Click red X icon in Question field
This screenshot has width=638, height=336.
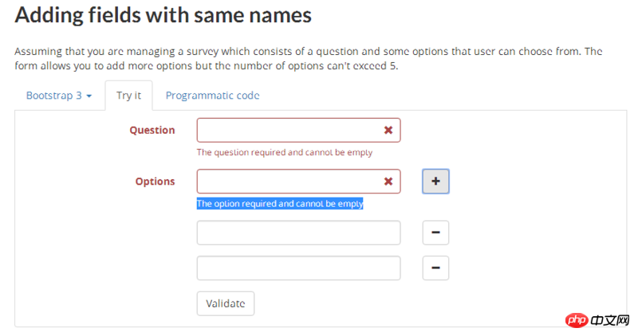(388, 130)
